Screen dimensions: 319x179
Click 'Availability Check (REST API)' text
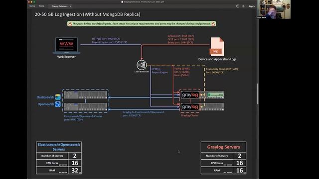[x=222, y=69]
